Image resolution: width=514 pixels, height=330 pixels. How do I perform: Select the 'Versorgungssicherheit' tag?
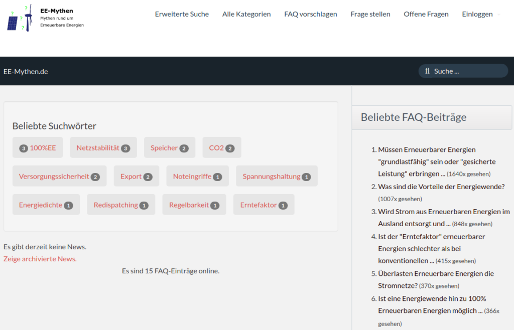pyautogui.click(x=59, y=176)
